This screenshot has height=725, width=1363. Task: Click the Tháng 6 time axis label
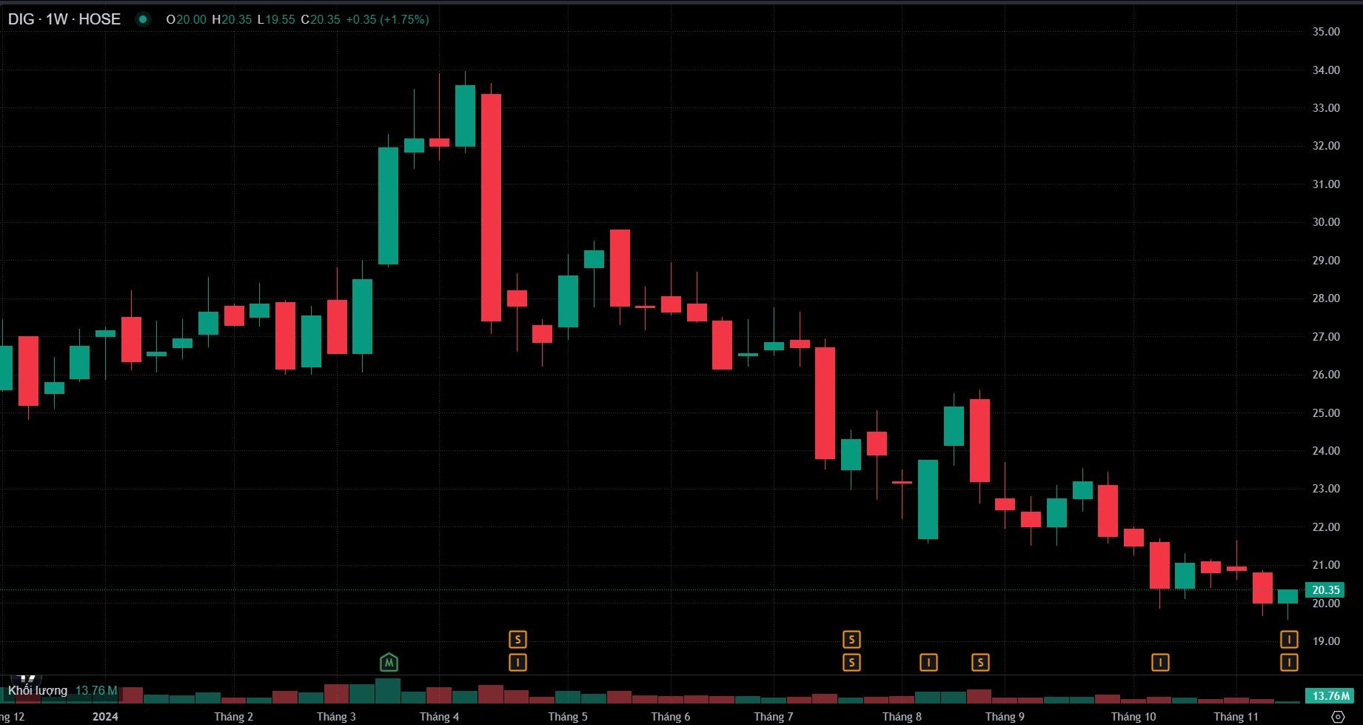670,716
